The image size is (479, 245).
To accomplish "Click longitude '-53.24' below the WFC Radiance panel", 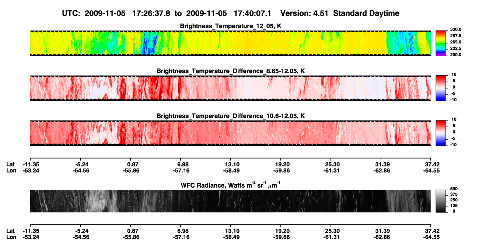I will click(x=30, y=237).
